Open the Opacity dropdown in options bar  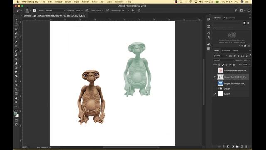click(82, 10)
